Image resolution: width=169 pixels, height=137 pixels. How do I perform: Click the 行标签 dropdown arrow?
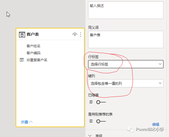click(160, 64)
